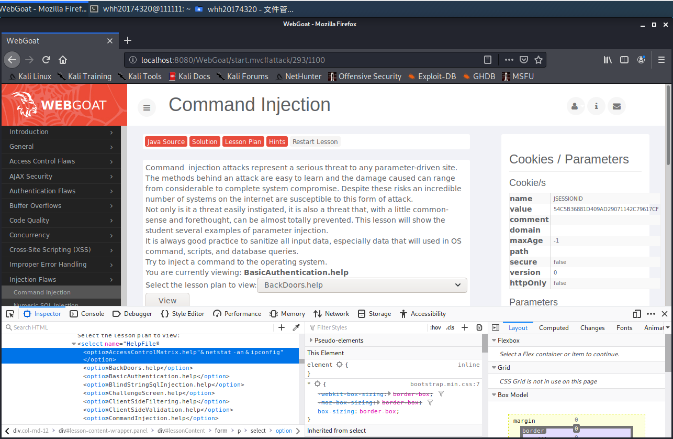Create a new node in the inspector
This screenshot has width=673, height=439.
pyautogui.click(x=282, y=327)
